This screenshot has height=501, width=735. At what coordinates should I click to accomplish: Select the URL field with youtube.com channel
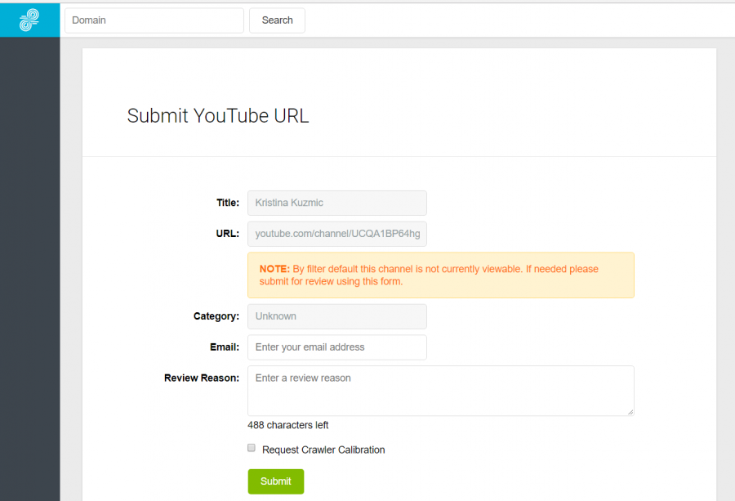coord(337,234)
